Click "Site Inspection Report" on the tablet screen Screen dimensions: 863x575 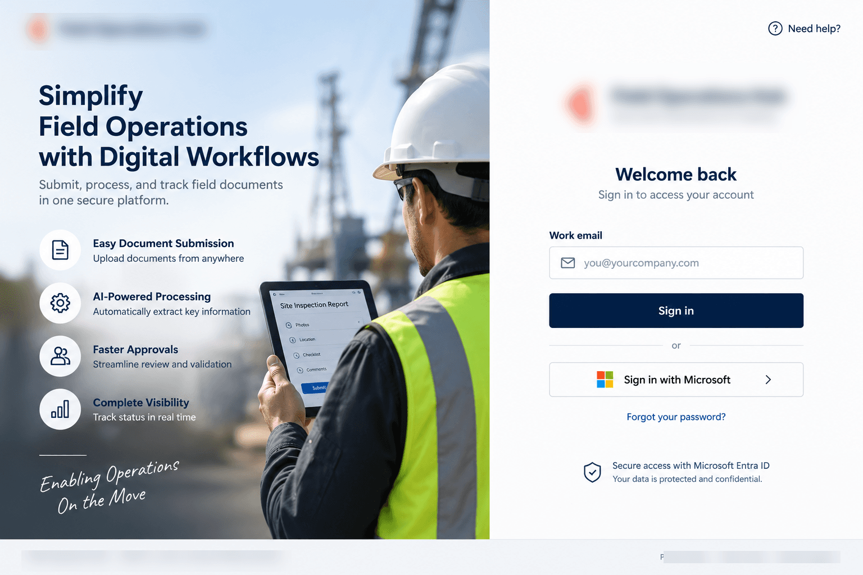point(314,305)
